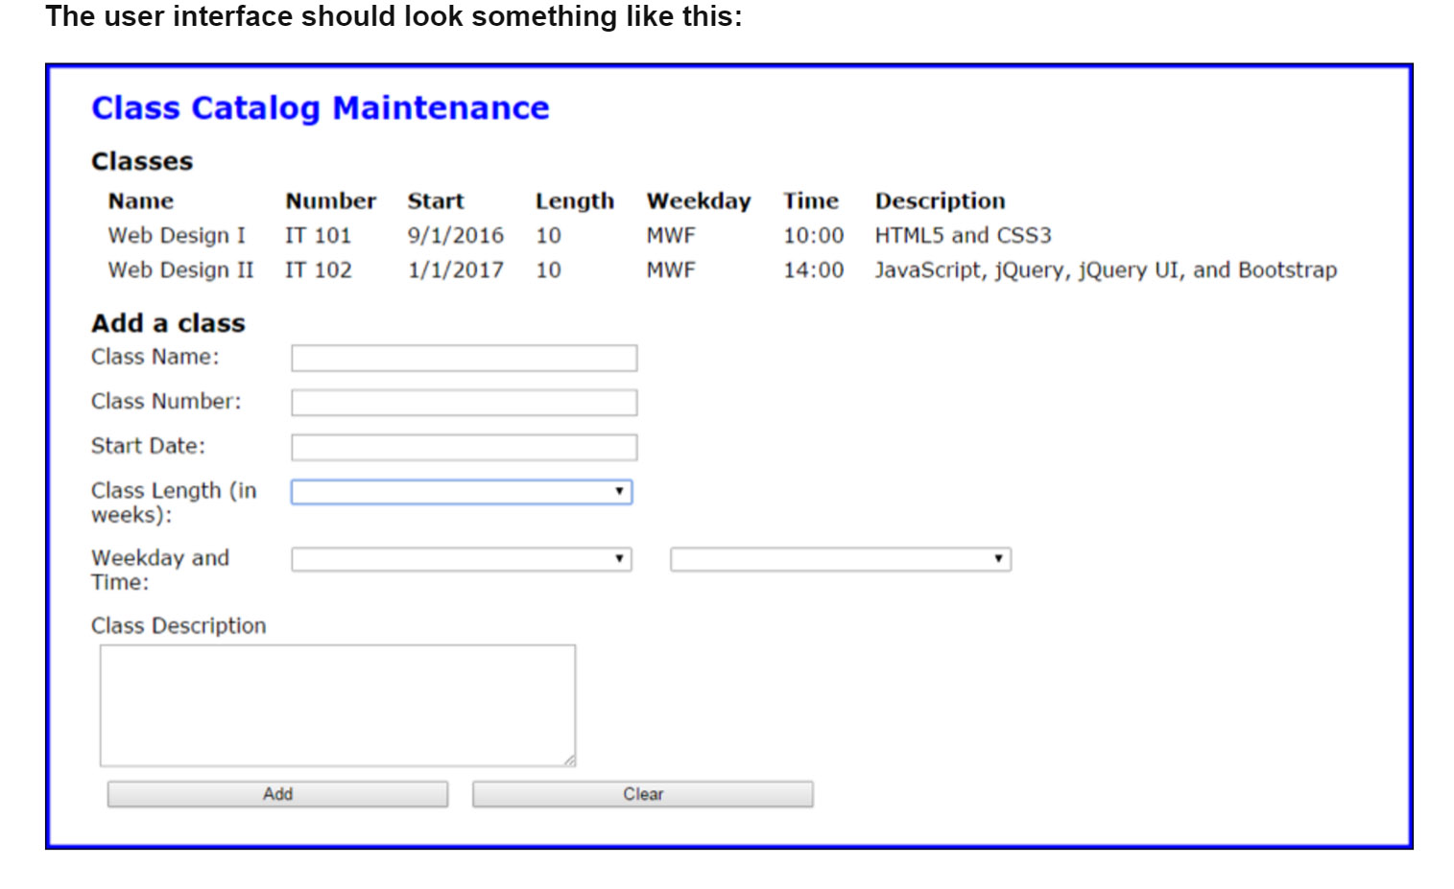Viewport: 1454px width, 889px height.
Task: Select the Web Design II row name
Action: pyautogui.click(x=180, y=270)
